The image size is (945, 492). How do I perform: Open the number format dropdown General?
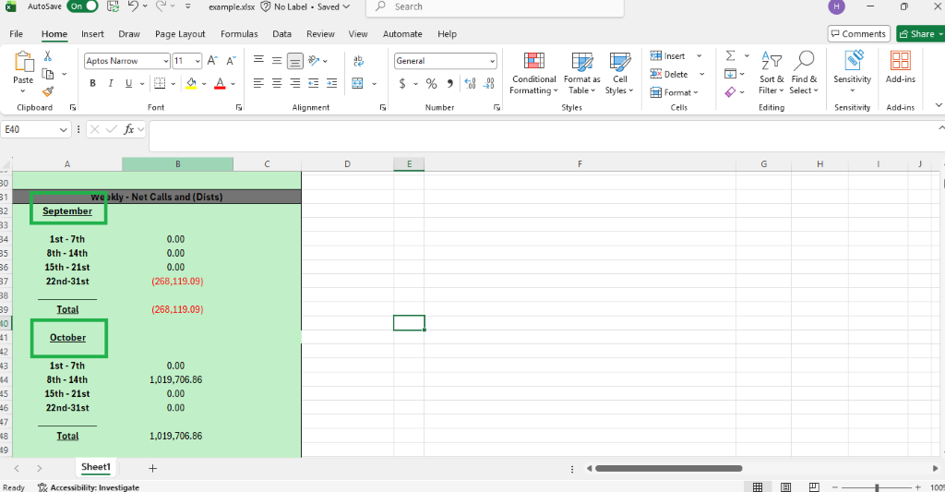(446, 61)
